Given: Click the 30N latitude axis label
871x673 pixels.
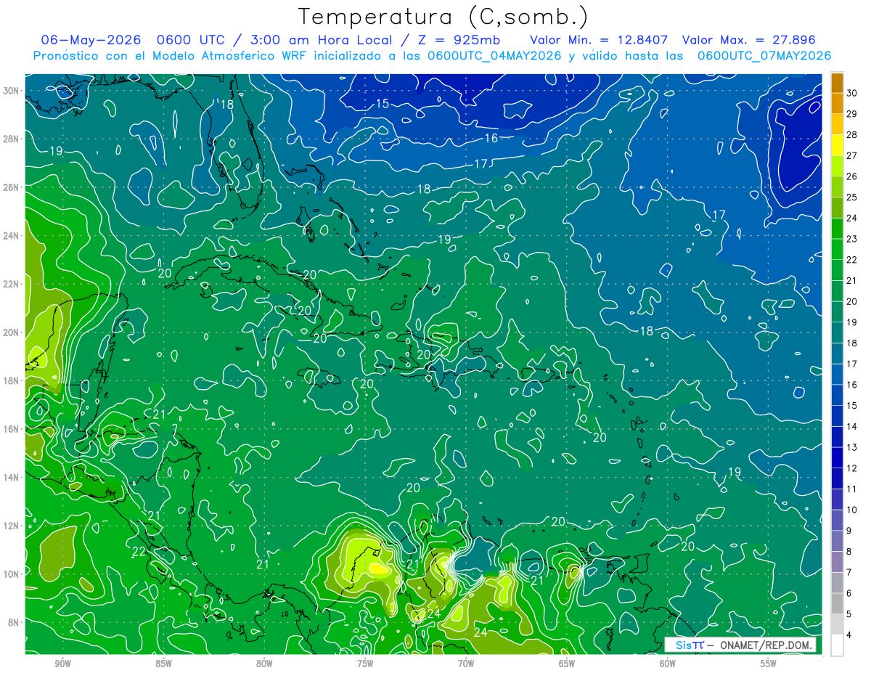Looking at the screenshot, I should [12, 91].
